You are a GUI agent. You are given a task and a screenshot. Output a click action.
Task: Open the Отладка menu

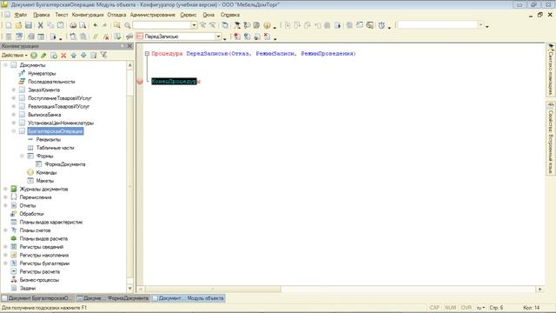pos(116,15)
